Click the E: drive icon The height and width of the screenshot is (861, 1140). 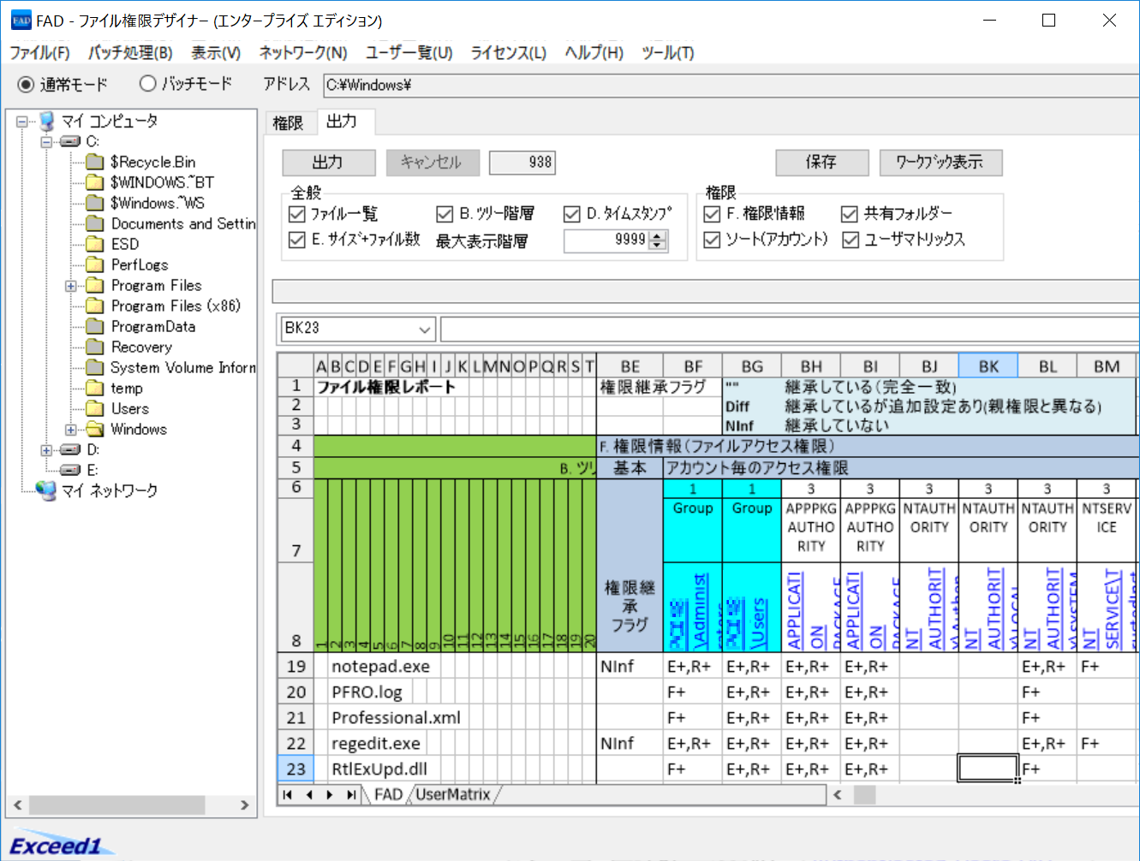click(x=70, y=470)
